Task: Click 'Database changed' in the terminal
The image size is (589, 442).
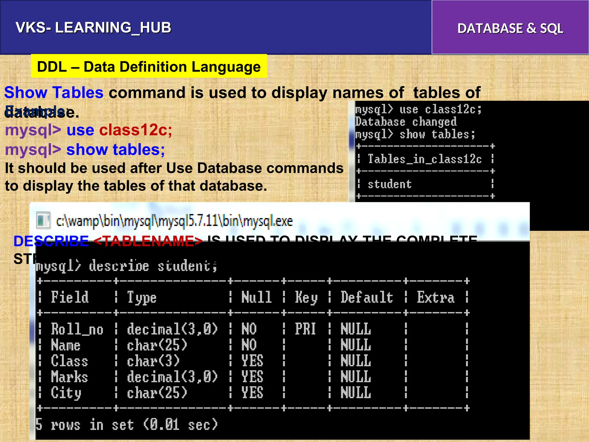Action: click(x=406, y=122)
